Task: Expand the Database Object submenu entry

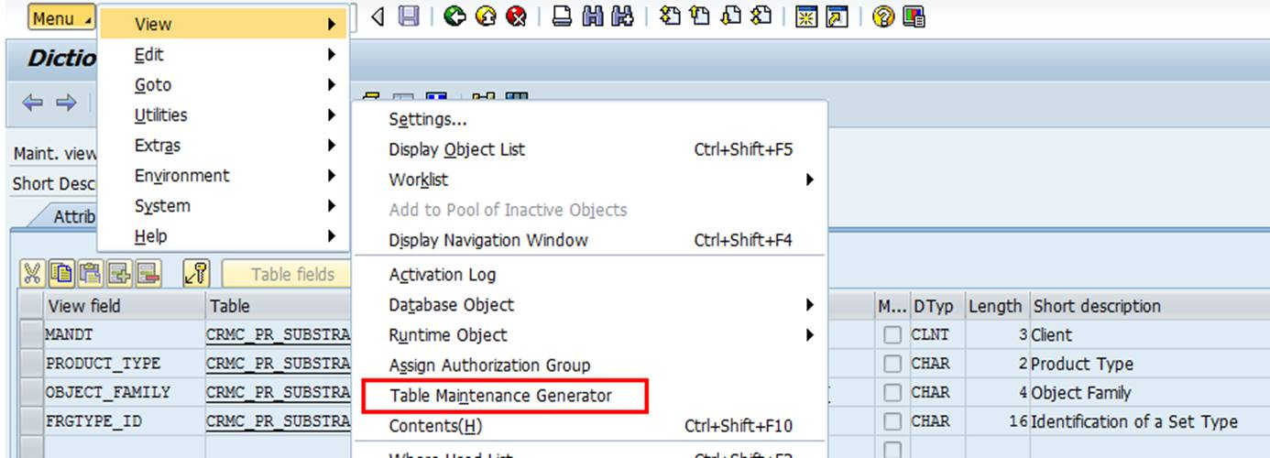Action: coord(590,304)
